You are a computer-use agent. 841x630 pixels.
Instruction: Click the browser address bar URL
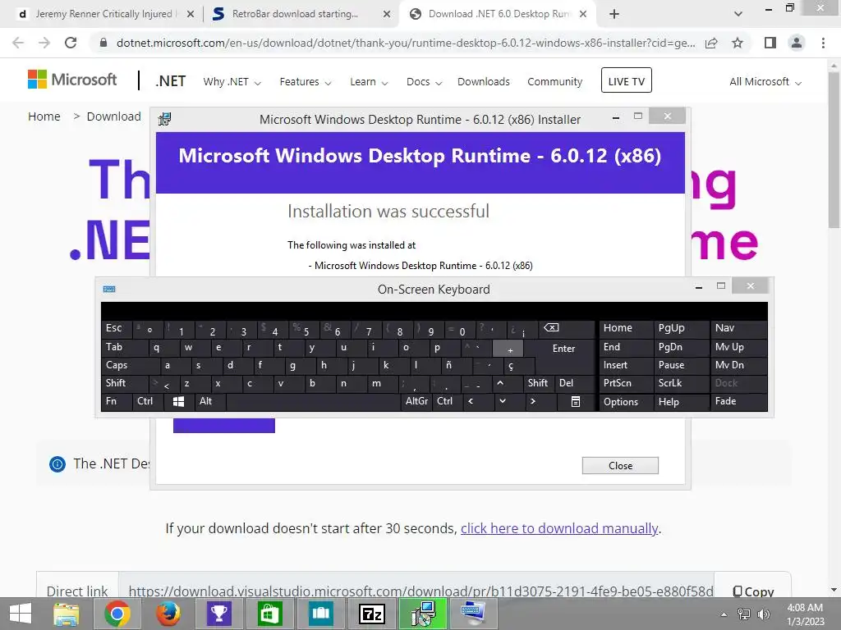(x=406, y=43)
